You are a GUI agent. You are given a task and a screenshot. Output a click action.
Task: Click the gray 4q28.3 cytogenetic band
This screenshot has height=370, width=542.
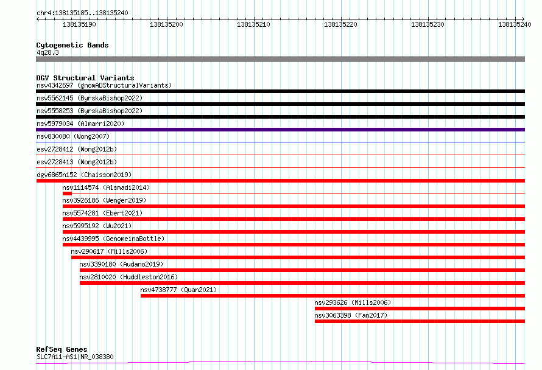[280, 59]
